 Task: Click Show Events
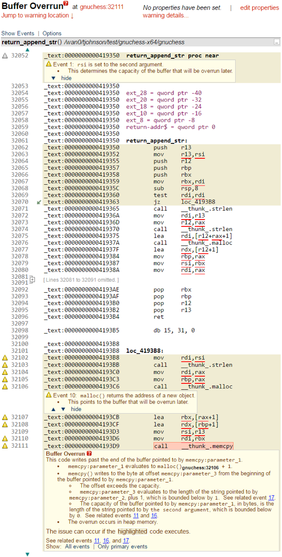(x=18, y=33)
